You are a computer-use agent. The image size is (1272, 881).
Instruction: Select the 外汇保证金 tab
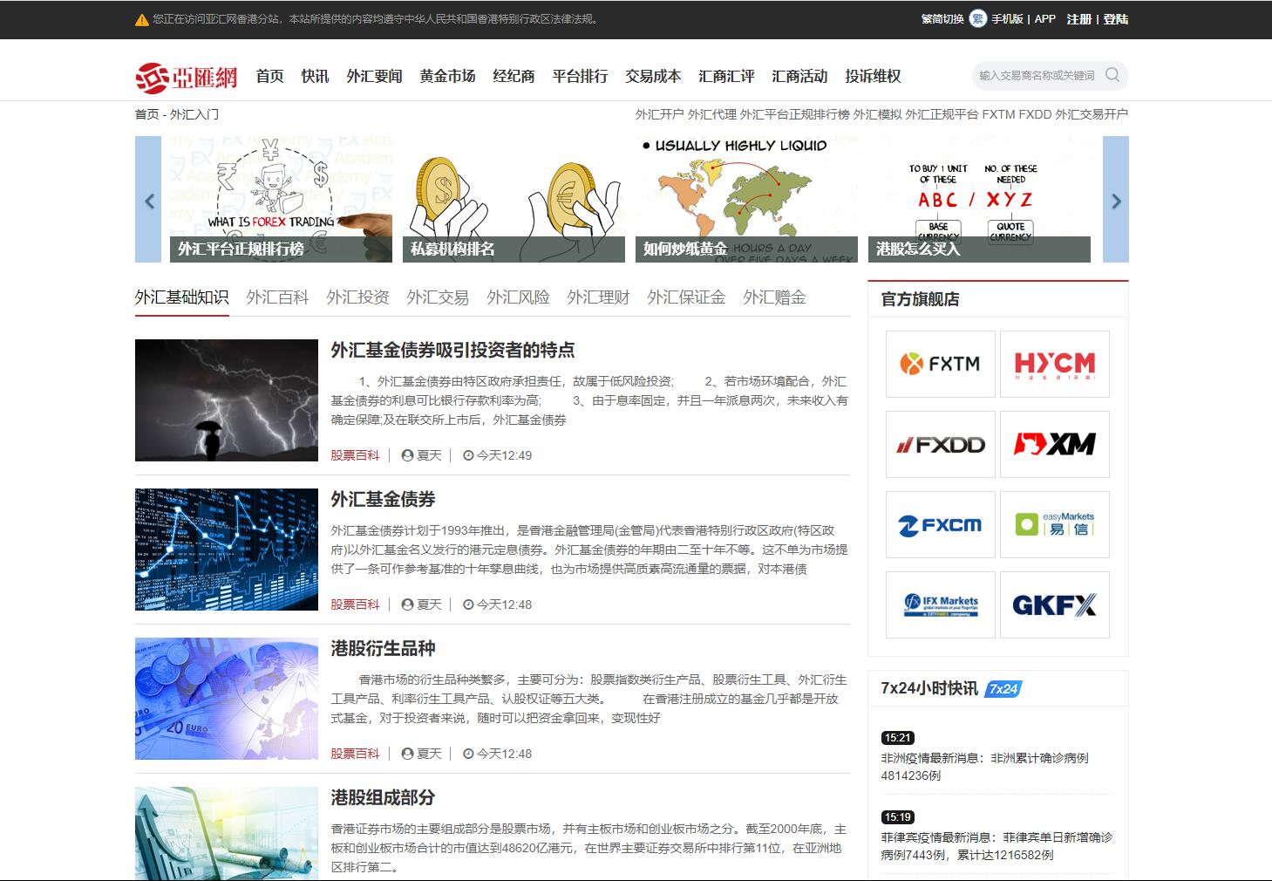click(686, 297)
